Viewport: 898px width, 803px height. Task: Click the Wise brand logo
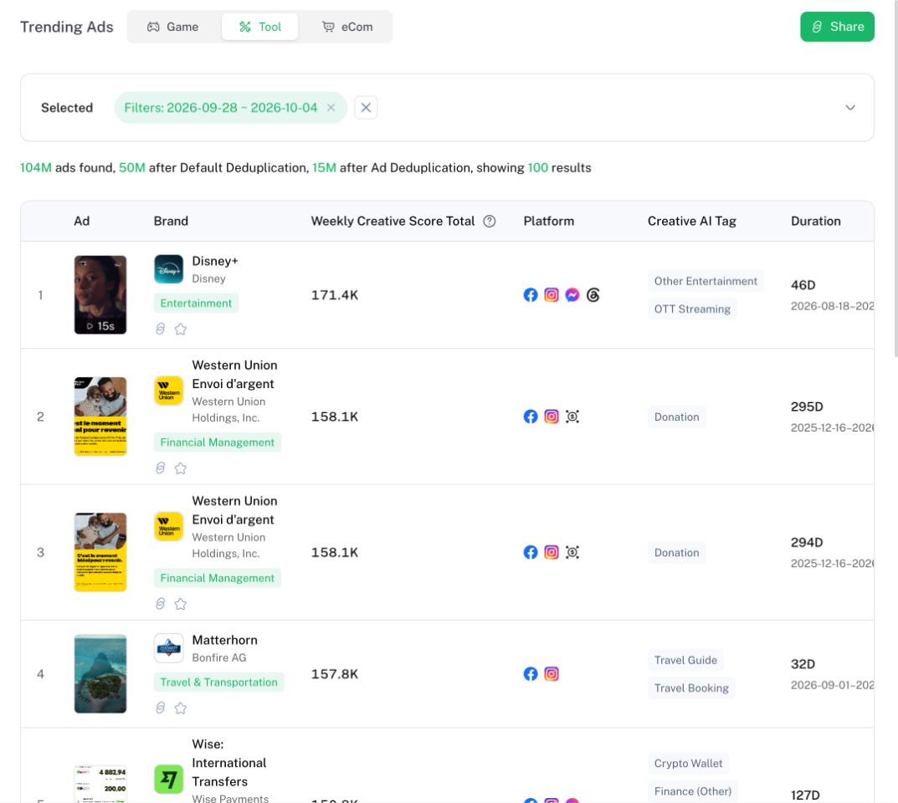168,779
